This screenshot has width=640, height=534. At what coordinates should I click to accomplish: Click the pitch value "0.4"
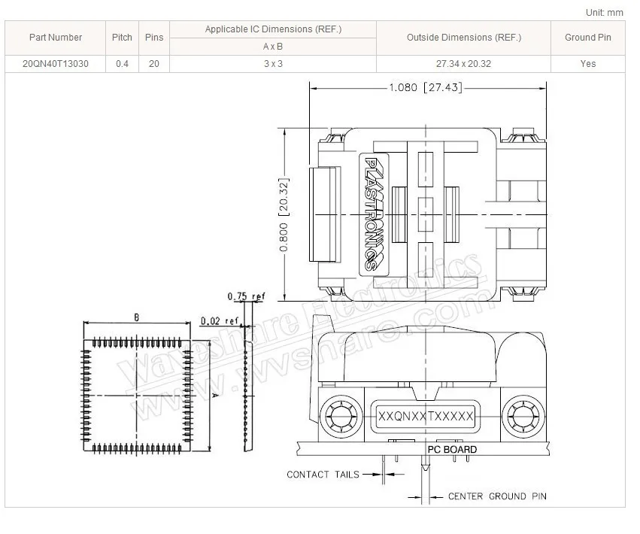coord(122,64)
